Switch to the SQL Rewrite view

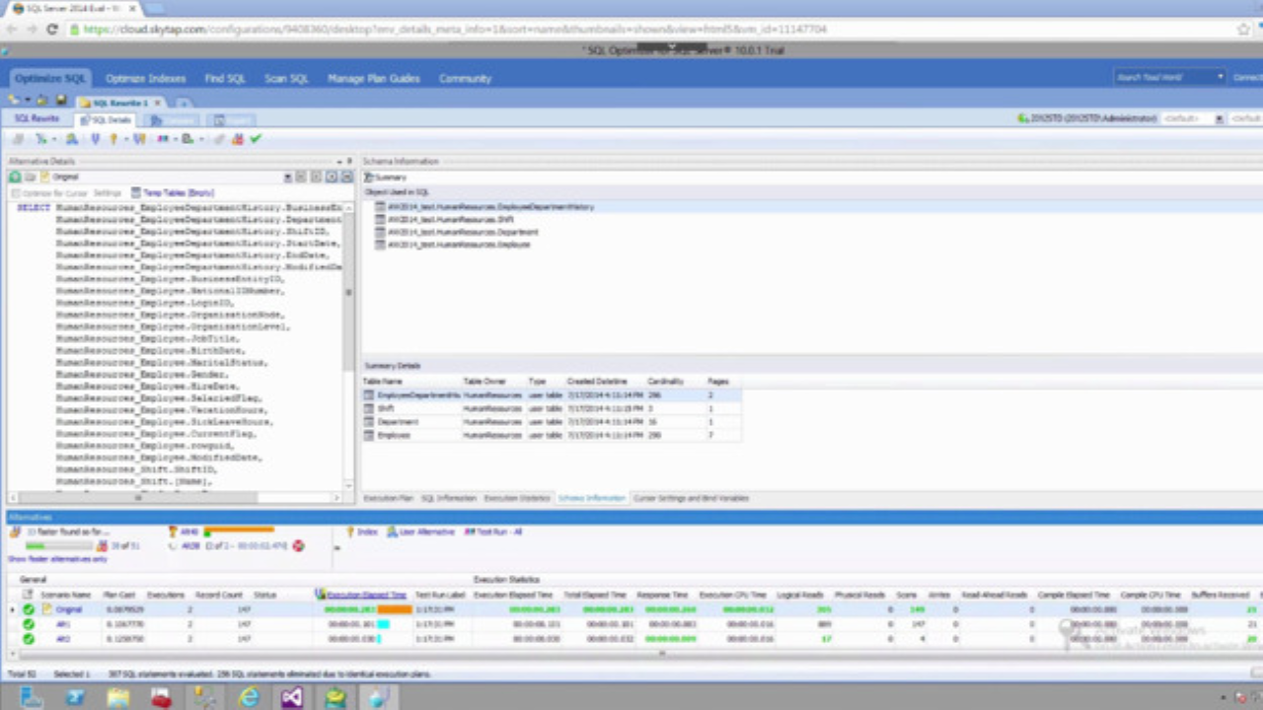[37, 119]
